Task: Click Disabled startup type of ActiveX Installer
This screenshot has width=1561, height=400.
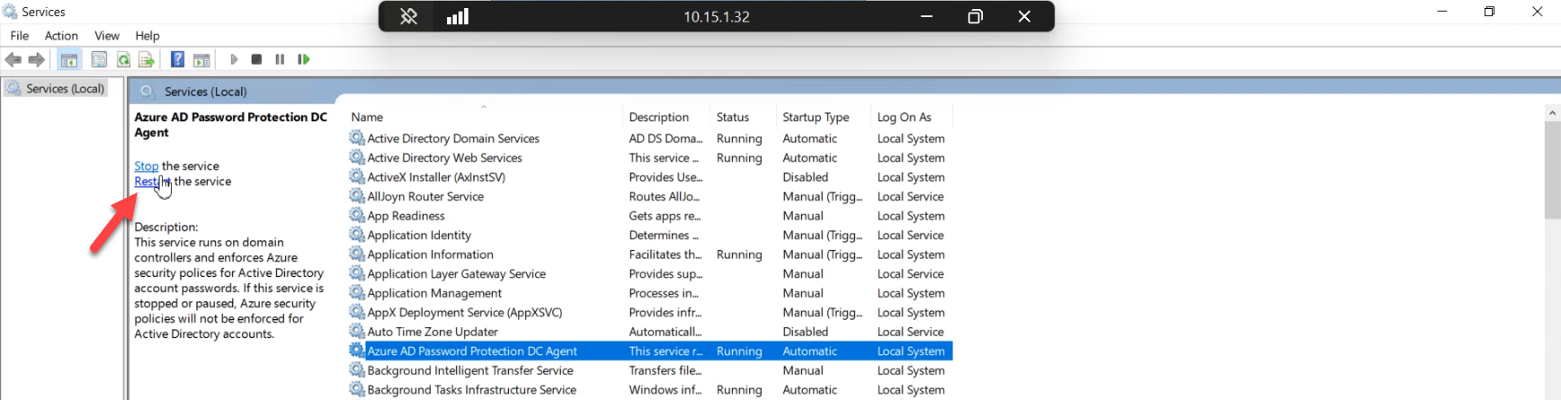Action: 805,177
